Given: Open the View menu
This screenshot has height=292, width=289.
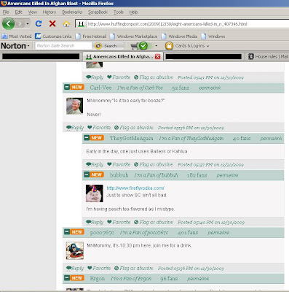Looking at the screenshot, I should [33, 12].
